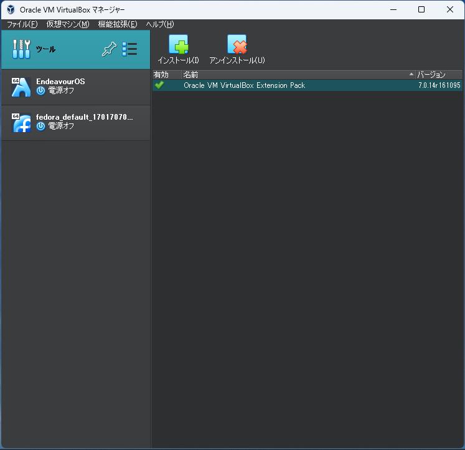
Task: Click EndeavourOS power off status icon
Action: pos(40,90)
